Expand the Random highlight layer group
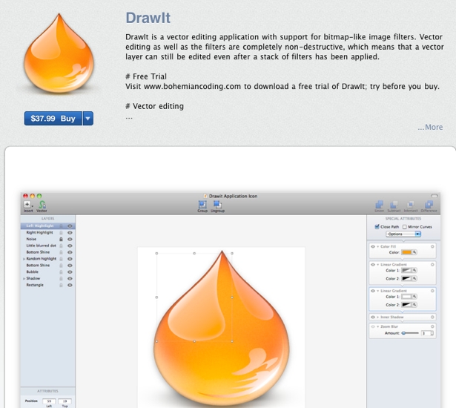This screenshot has width=456, height=408. pos(24,259)
